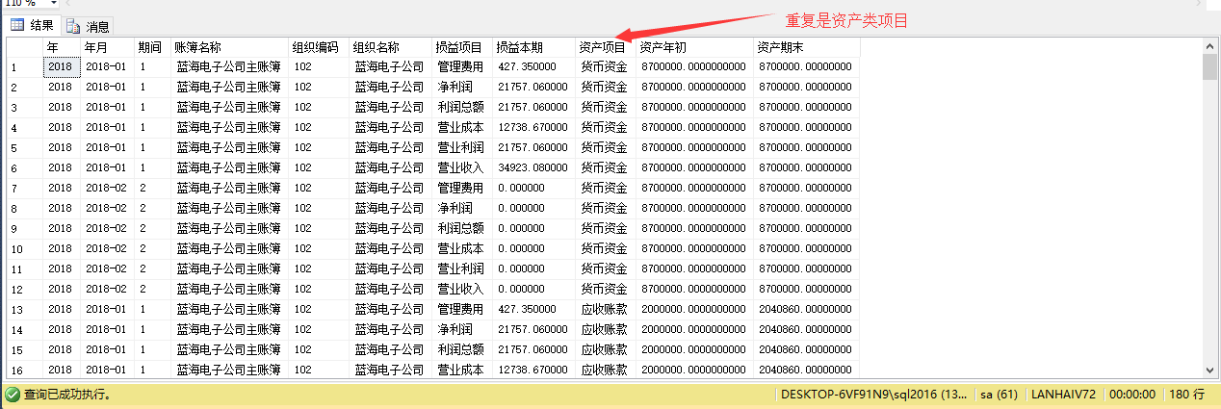Click the 货币资金 cell in row 1
This screenshot has height=409, width=1221.
pyautogui.click(x=607, y=66)
